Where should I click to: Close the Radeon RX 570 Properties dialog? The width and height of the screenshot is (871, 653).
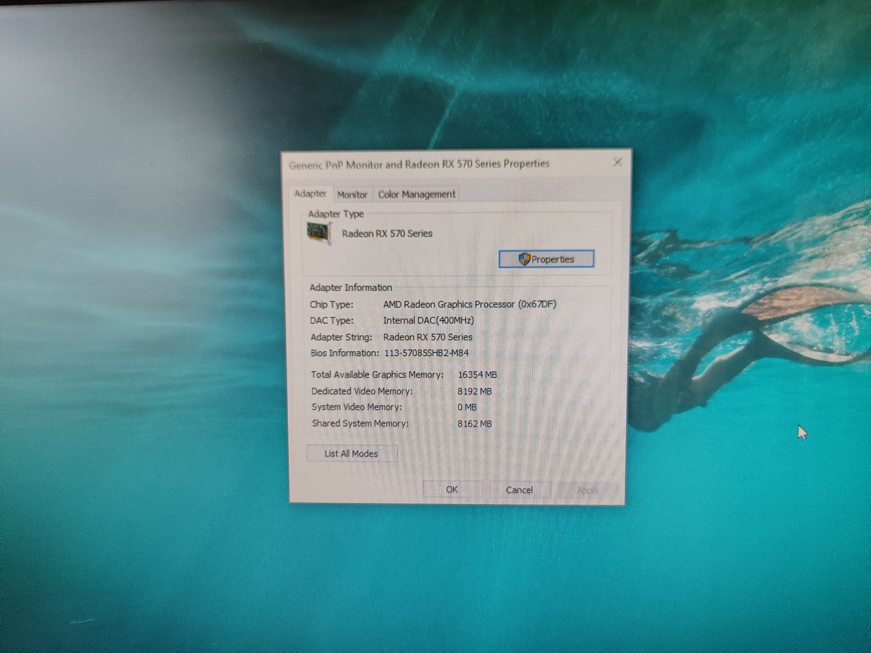click(x=617, y=163)
